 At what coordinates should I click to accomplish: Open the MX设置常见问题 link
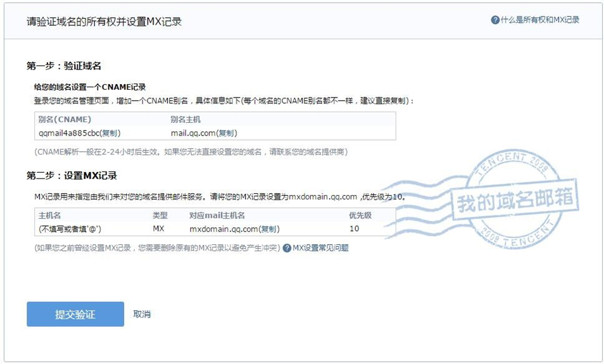[320, 248]
